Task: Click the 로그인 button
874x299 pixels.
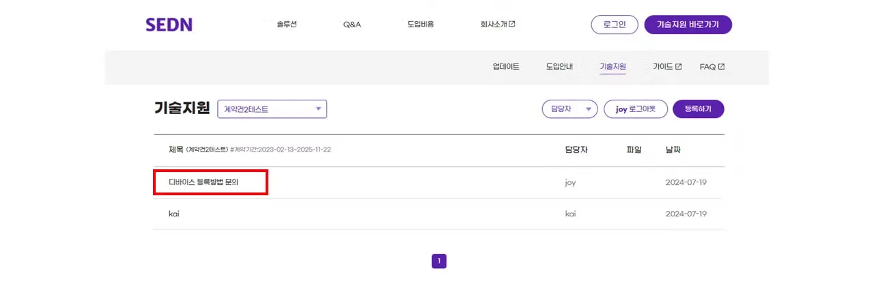Action: (x=614, y=25)
